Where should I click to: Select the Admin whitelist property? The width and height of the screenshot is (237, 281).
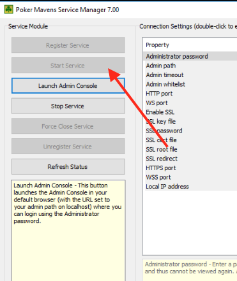[190, 84]
